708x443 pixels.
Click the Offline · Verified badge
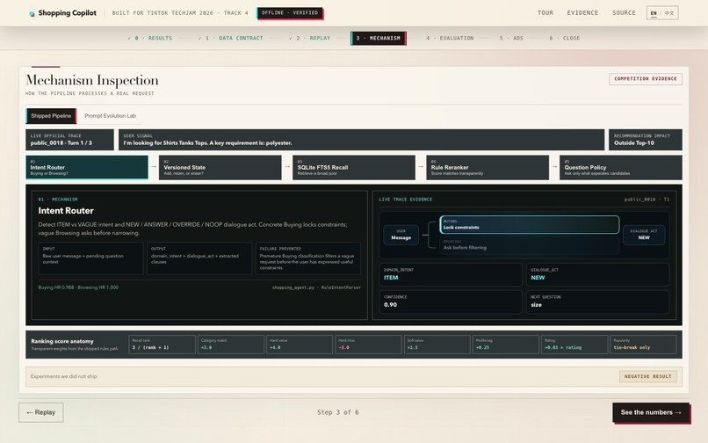point(290,12)
